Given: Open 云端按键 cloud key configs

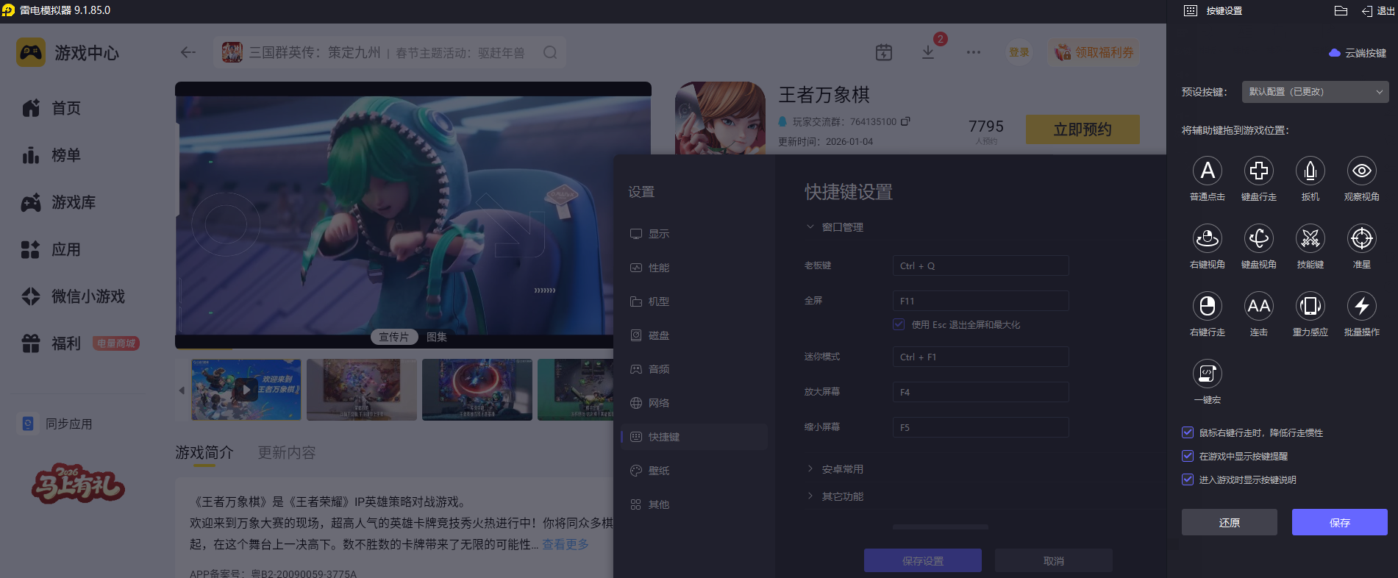Looking at the screenshot, I should click(1357, 53).
